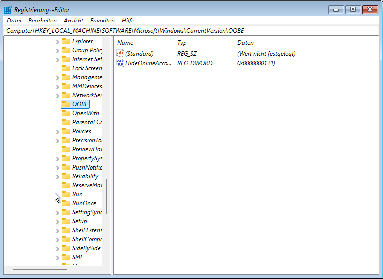The width and height of the screenshot is (383, 279).
Task: Expand the Reliability key
Action: tap(57, 177)
